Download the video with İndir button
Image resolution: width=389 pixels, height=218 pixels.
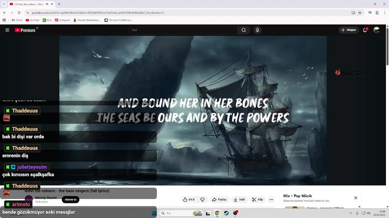point(239,200)
